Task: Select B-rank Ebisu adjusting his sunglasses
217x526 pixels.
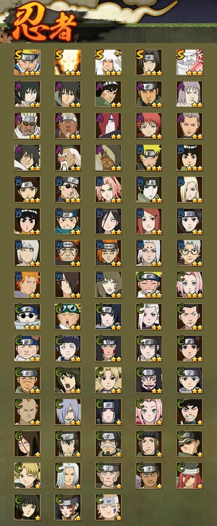Action: tap(68, 190)
